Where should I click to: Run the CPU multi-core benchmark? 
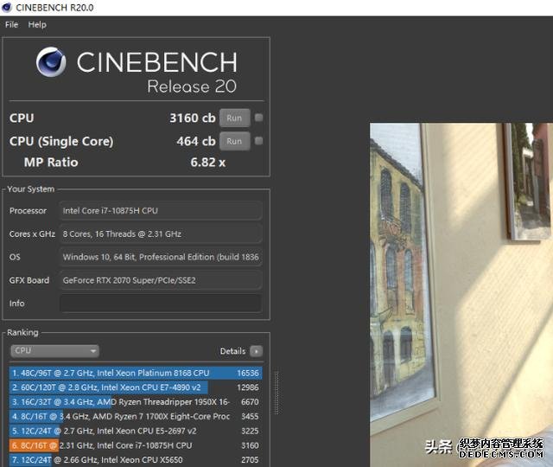(234, 118)
